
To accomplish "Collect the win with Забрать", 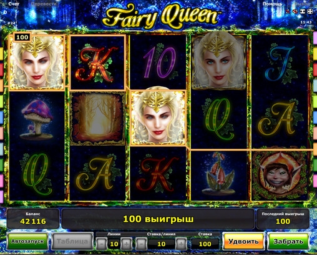I will 288,241.
